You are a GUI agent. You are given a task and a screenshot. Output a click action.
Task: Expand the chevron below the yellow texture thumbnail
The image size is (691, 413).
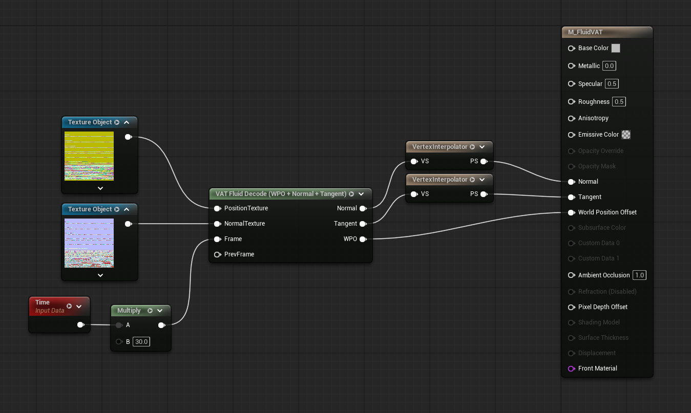[100, 188]
